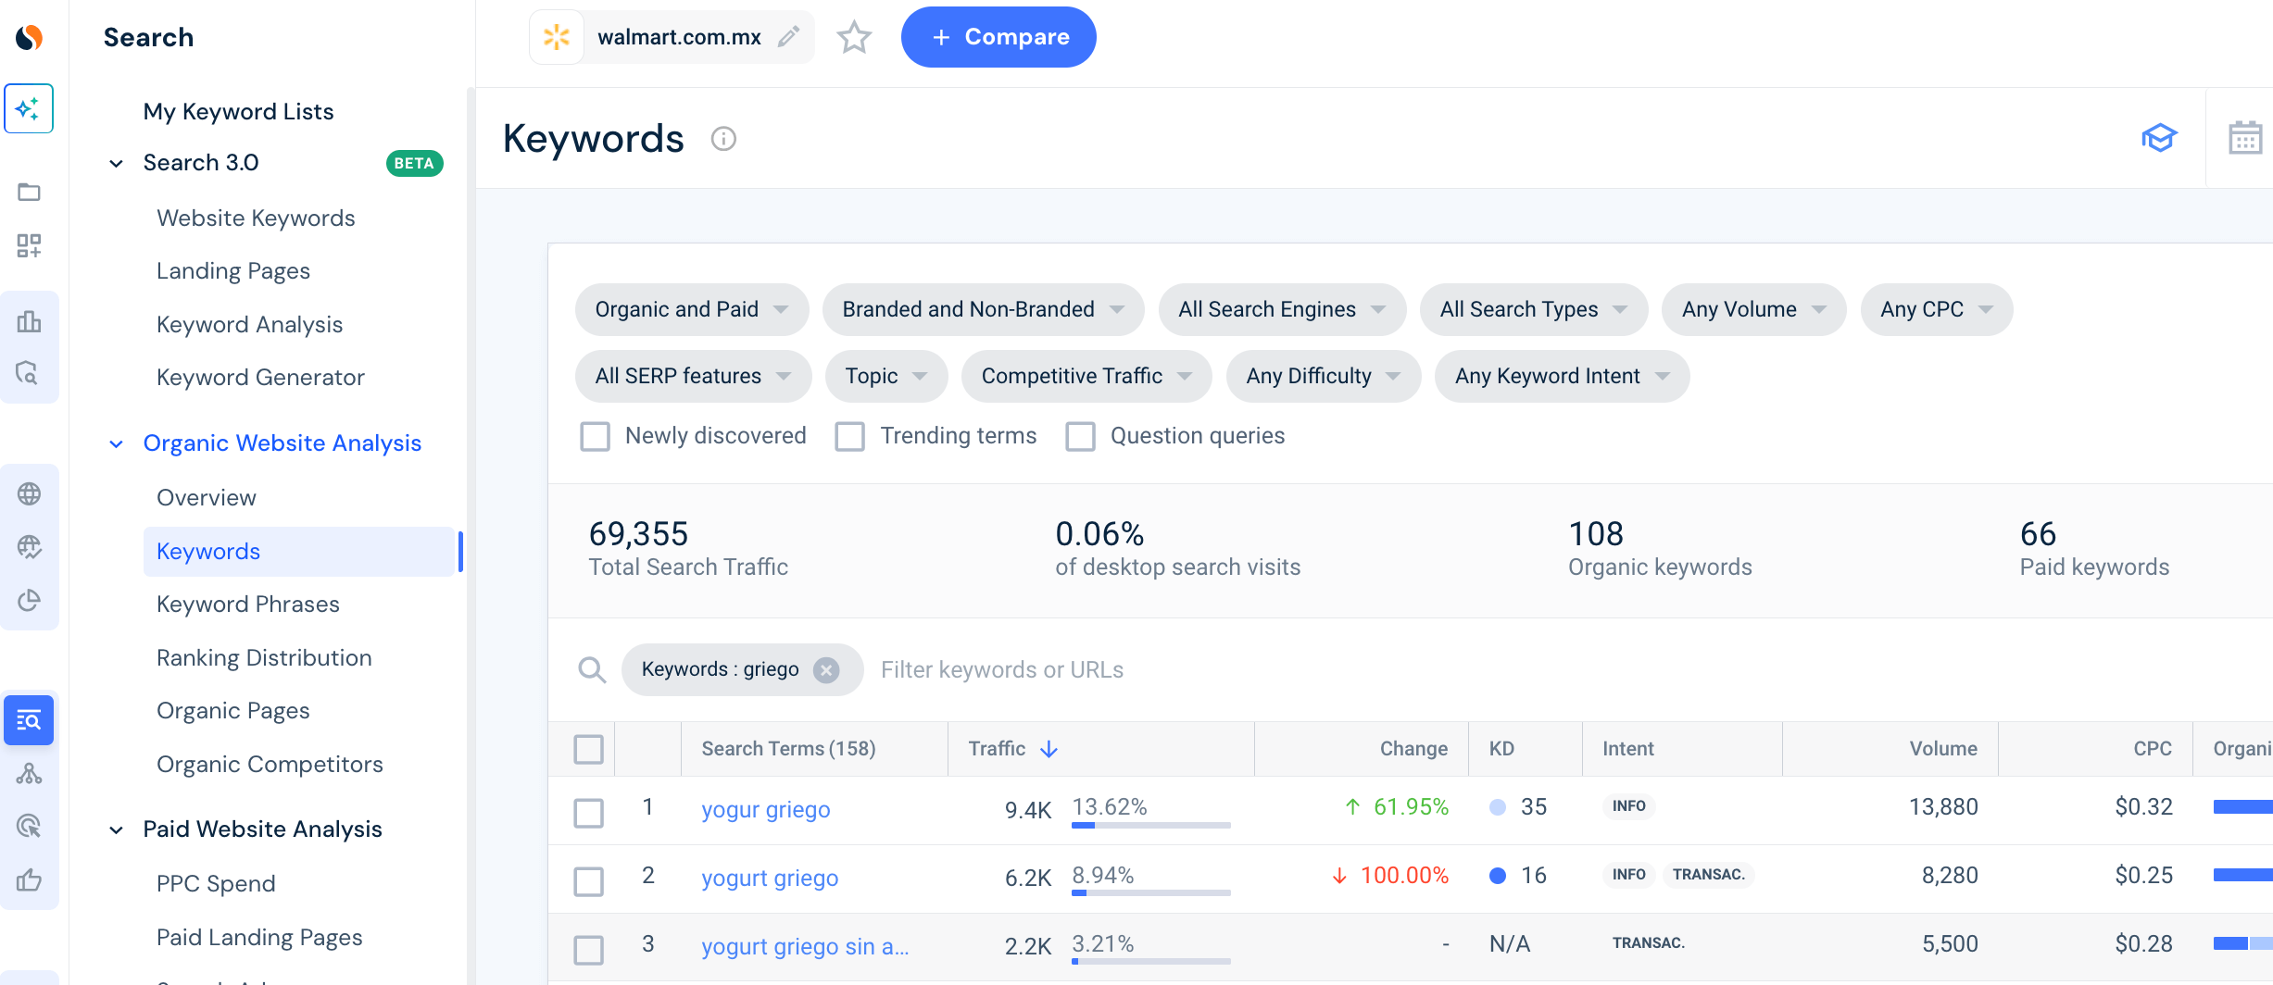Remove the 'Keywords : griego' filter chip
The width and height of the screenshot is (2273, 985).
point(826,669)
